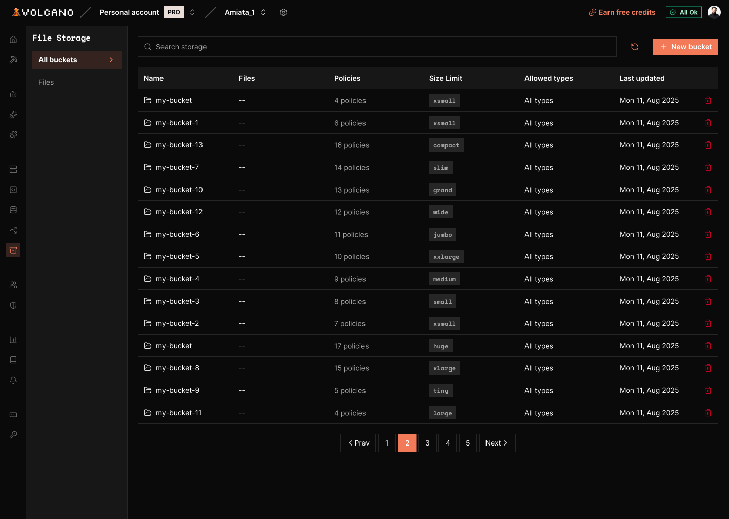Delete my-bucket-1 with its trash icon
Image resolution: width=729 pixels, height=519 pixels.
(708, 123)
